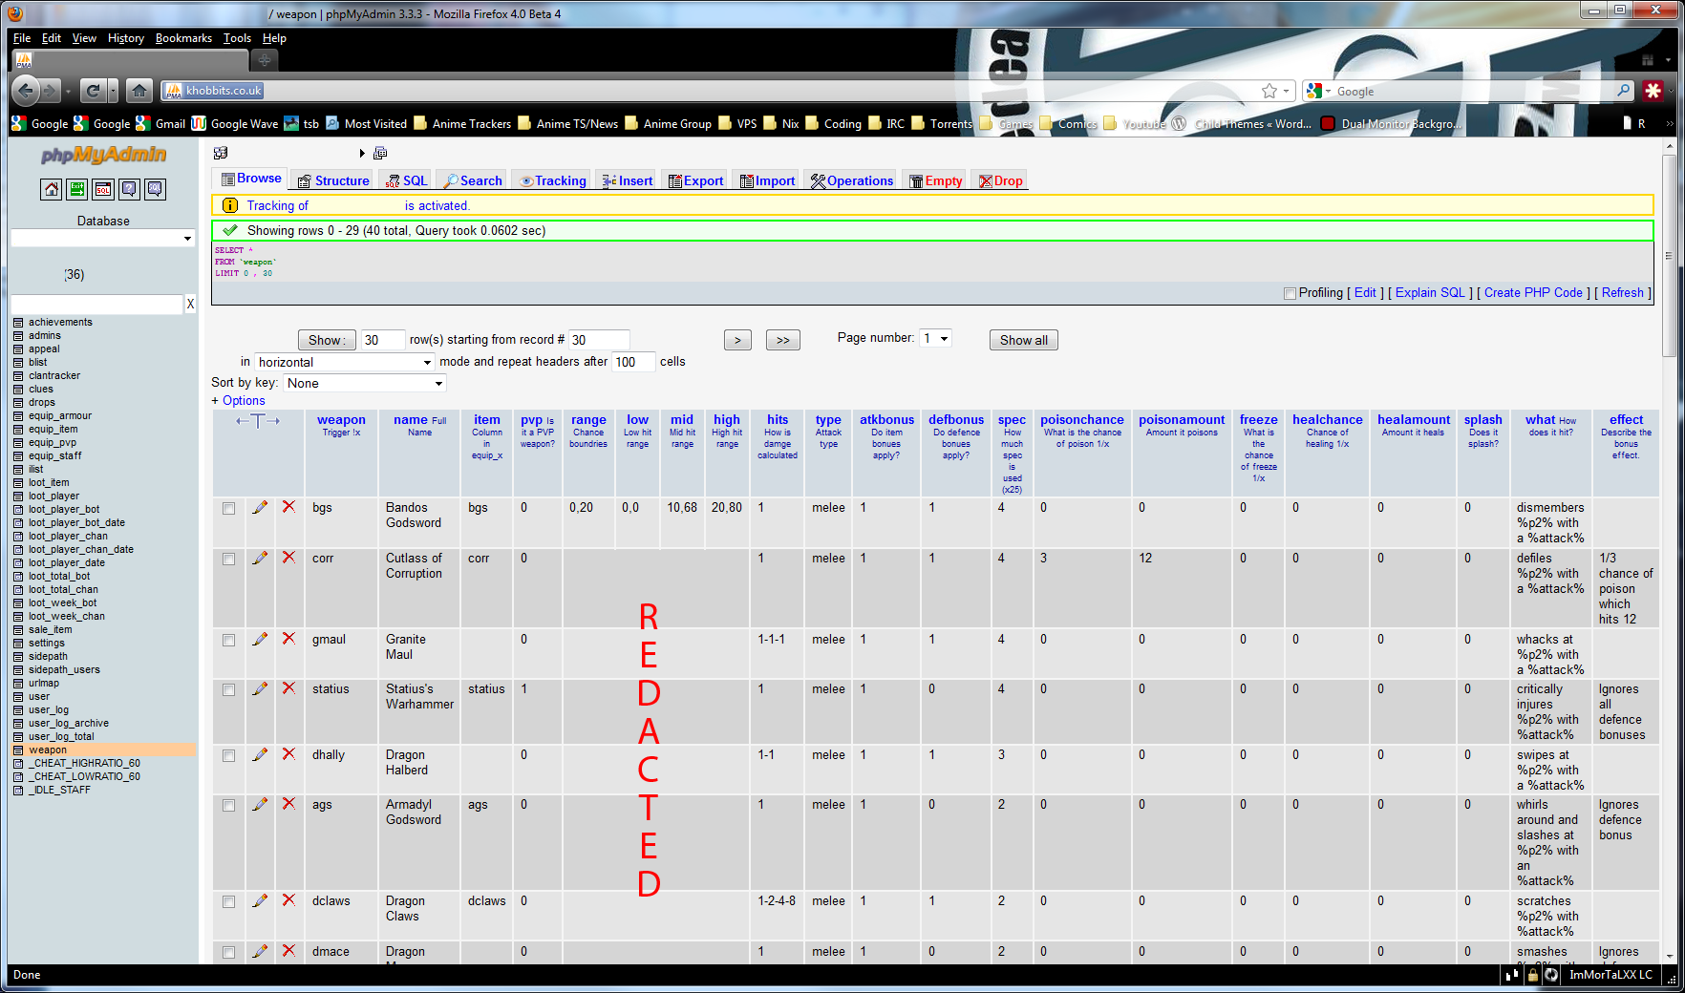Open the SQL query window icon
Viewport: 1685px width, 993px height.
click(102, 189)
